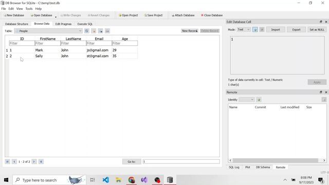
Task: Click the LastName column filter field
Action: (x=73, y=43)
